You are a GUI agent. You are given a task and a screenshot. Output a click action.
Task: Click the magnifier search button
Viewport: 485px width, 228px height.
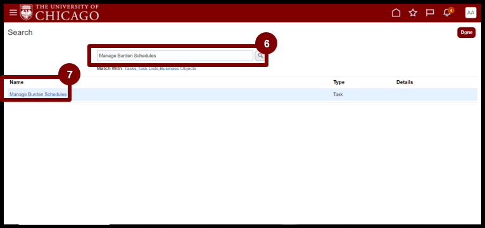coord(260,56)
